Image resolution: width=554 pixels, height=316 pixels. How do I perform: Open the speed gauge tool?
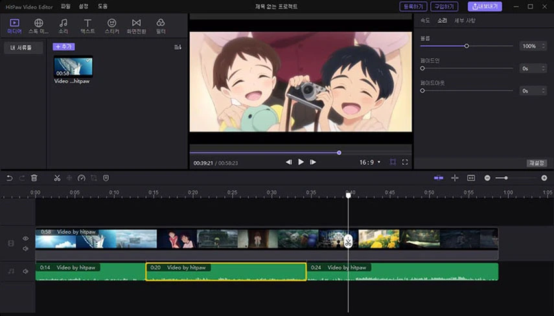tap(81, 178)
